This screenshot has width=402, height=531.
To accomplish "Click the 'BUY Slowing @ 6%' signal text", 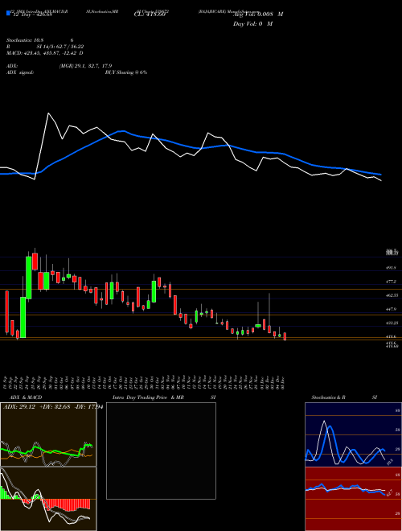I will [126, 72].
